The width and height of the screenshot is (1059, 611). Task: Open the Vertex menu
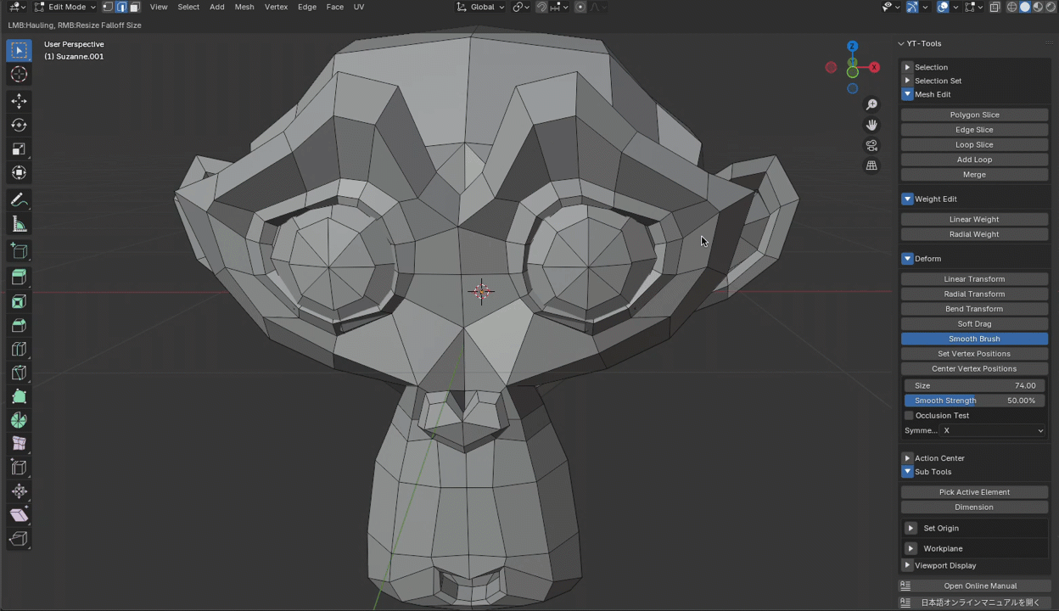point(276,7)
